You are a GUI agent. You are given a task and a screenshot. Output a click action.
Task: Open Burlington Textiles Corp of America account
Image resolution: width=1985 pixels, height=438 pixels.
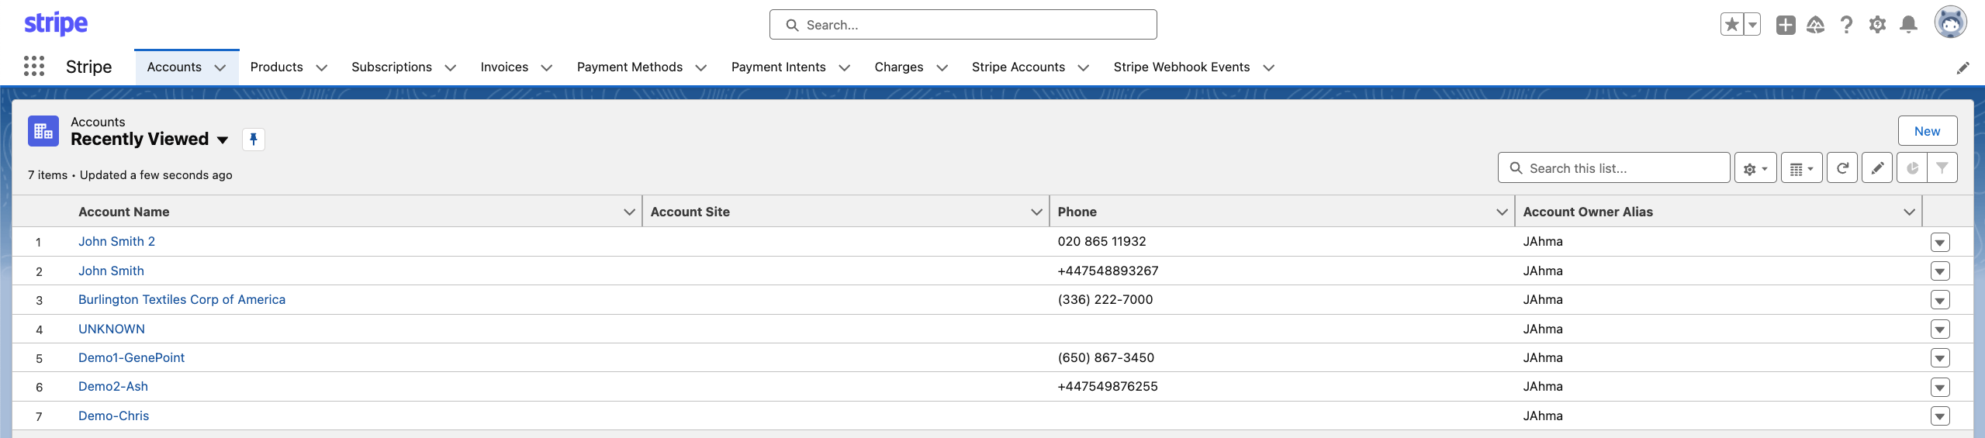pos(182,300)
